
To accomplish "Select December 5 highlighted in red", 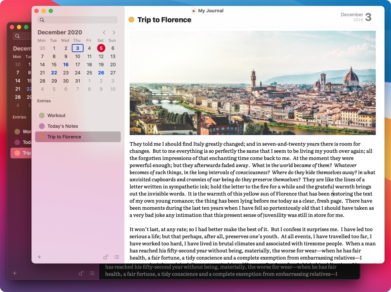I will click(101, 48).
